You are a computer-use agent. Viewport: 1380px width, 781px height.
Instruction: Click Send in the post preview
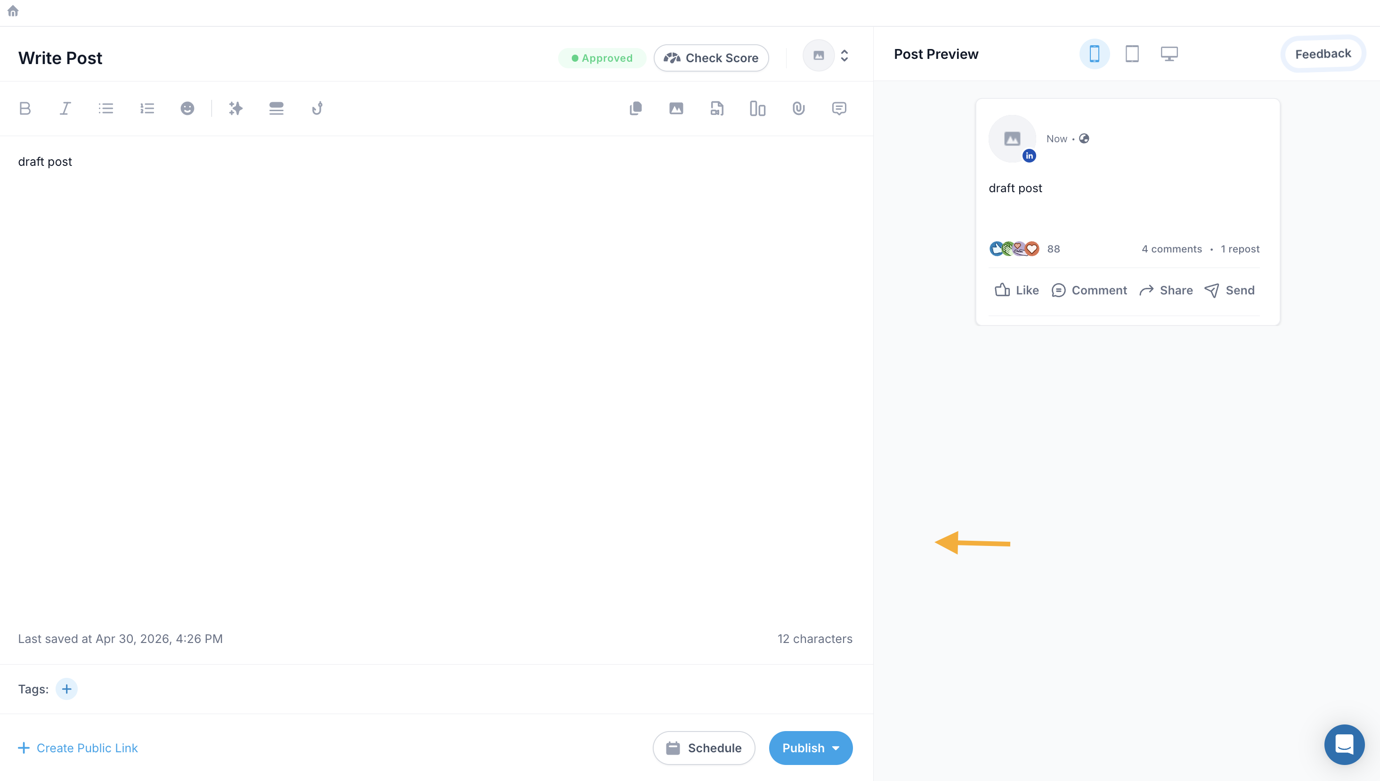pyautogui.click(x=1229, y=290)
